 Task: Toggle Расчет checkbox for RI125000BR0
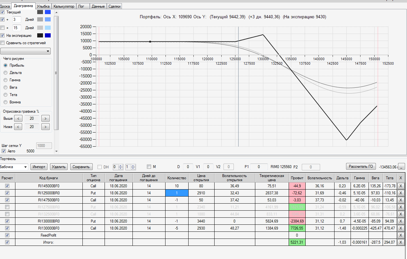click(7, 193)
